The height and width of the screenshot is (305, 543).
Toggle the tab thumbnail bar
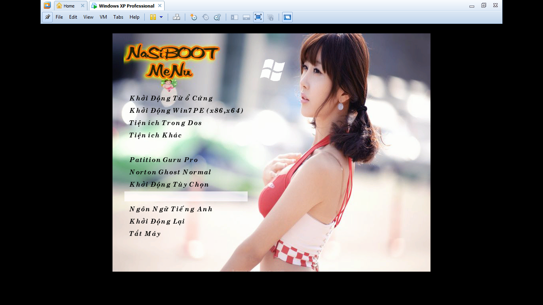click(x=246, y=17)
